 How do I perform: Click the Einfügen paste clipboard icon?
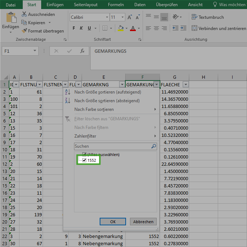11,18
